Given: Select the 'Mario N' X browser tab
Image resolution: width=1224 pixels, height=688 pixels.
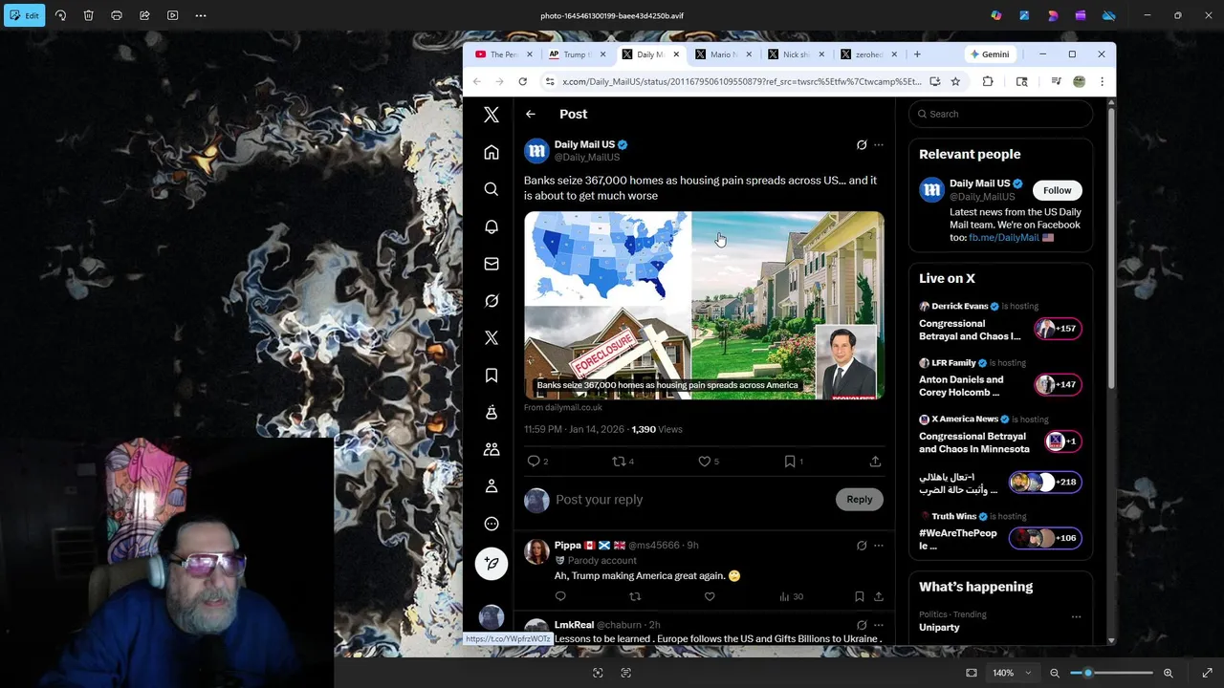Looking at the screenshot, I should (x=722, y=54).
